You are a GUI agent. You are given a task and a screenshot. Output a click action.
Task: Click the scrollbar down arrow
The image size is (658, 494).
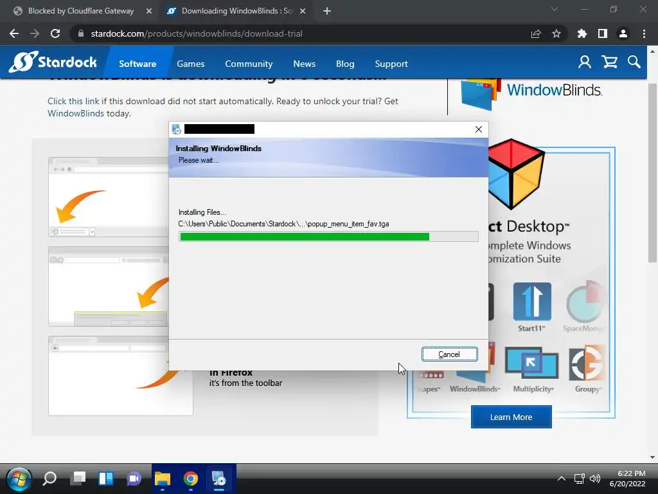tap(652, 457)
